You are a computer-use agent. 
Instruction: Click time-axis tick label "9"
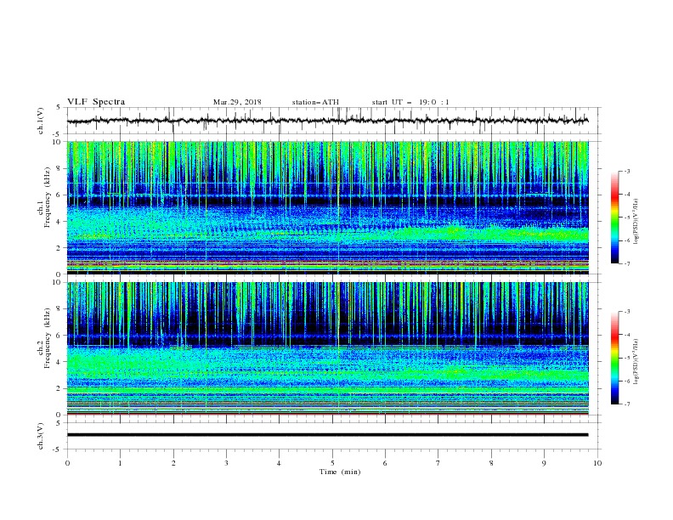click(x=544, y=463)
